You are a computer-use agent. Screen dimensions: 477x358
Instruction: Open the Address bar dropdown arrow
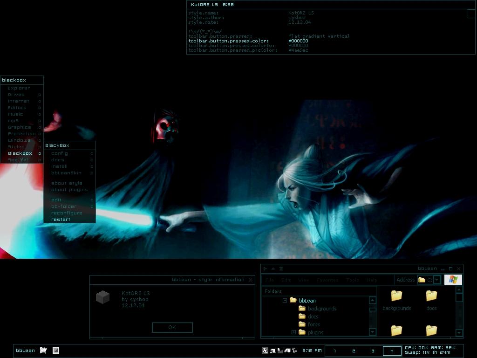pos(437,280)
